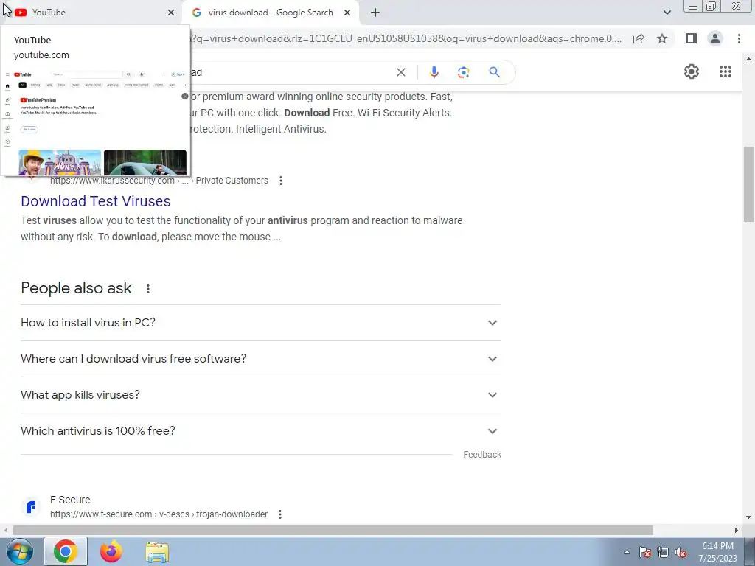The image size is (755, 566).
Task: Click the address bar URL
Action: (x=406, y=38)
